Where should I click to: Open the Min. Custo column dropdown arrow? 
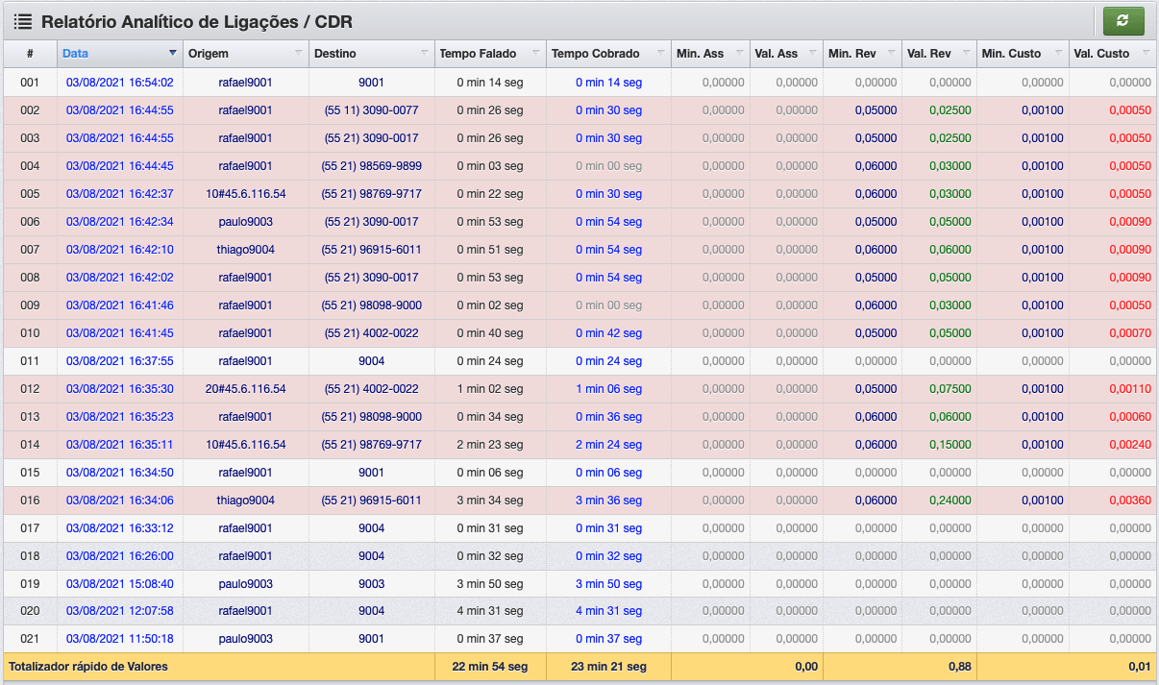1057,53
